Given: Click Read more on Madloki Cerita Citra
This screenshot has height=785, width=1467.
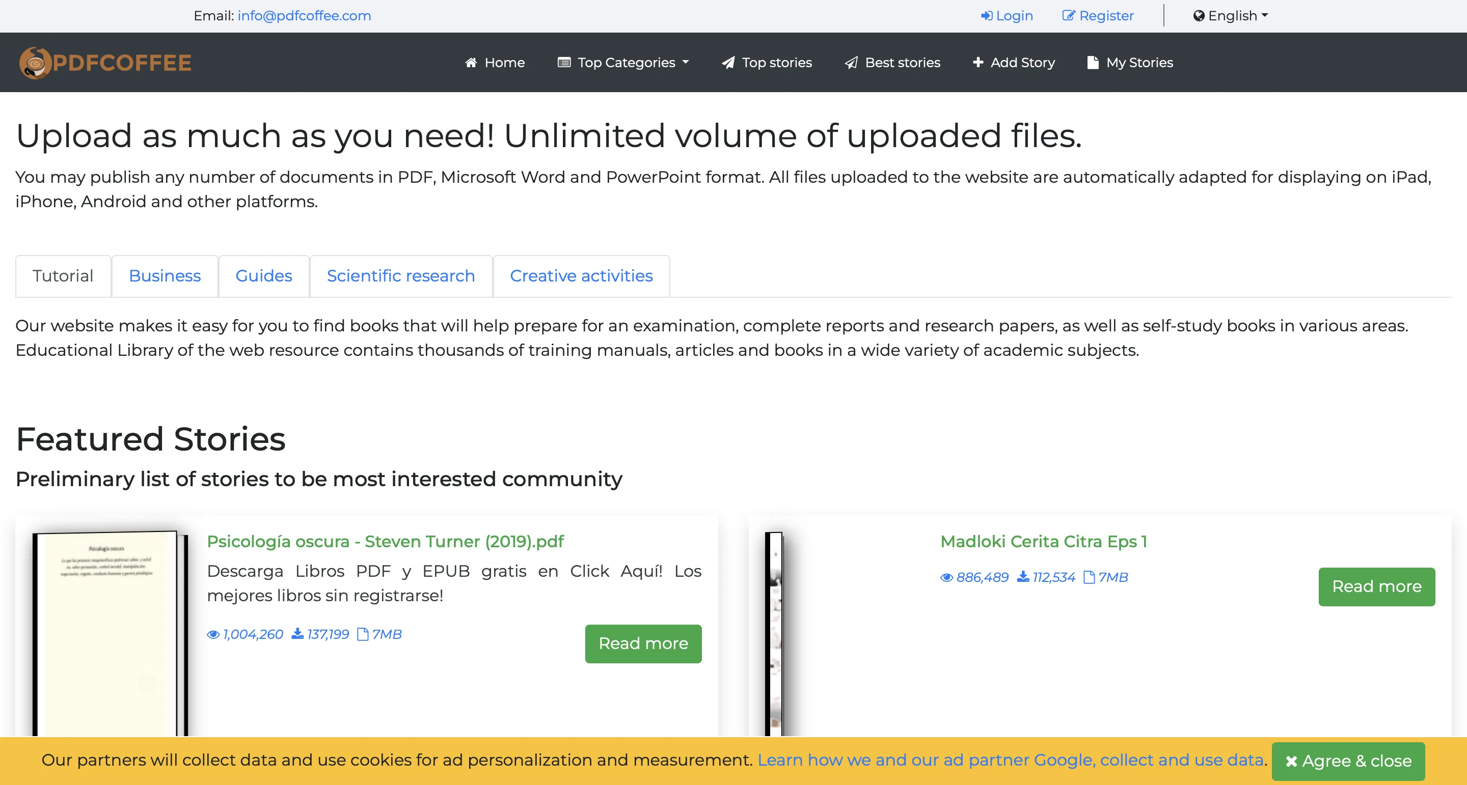Looking at the screenshot, I should tap(1376, 586).
